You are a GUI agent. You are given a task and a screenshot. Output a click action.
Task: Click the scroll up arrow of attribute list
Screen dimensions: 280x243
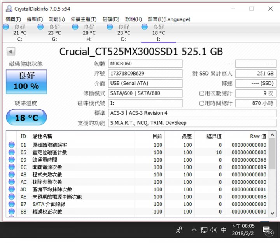[x=272, y=135]
